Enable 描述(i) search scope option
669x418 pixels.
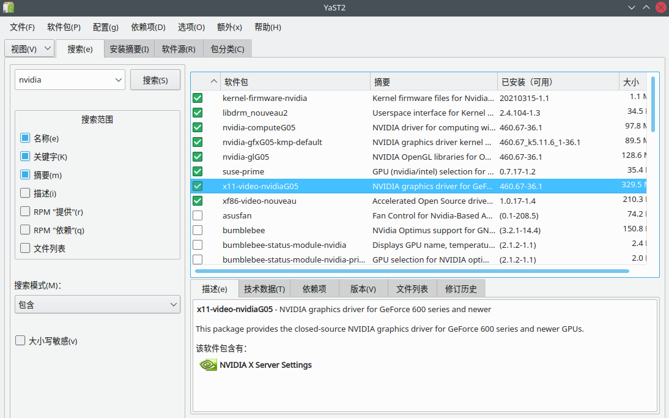(25, 193)
